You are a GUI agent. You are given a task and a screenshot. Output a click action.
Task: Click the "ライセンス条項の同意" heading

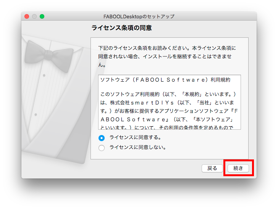pos(121,28)
